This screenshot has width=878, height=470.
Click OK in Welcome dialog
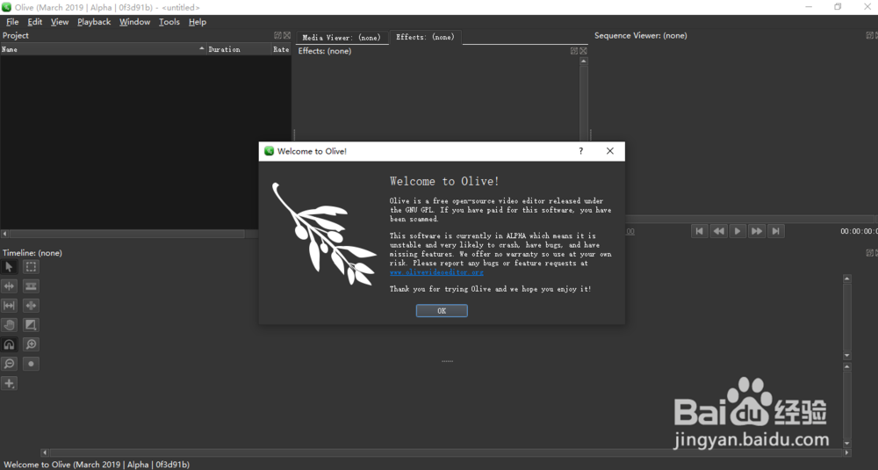tap(442, 311)
